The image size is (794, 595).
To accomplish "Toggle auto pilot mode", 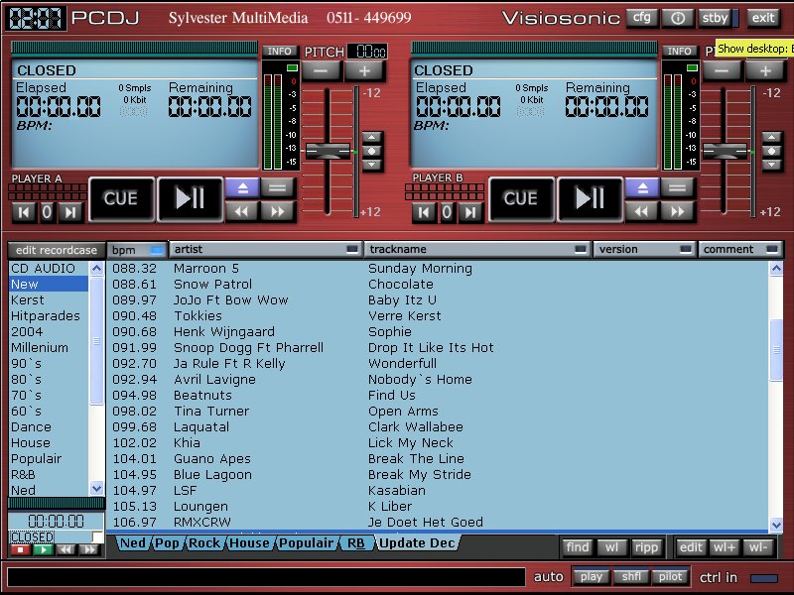I will [670, 577].
